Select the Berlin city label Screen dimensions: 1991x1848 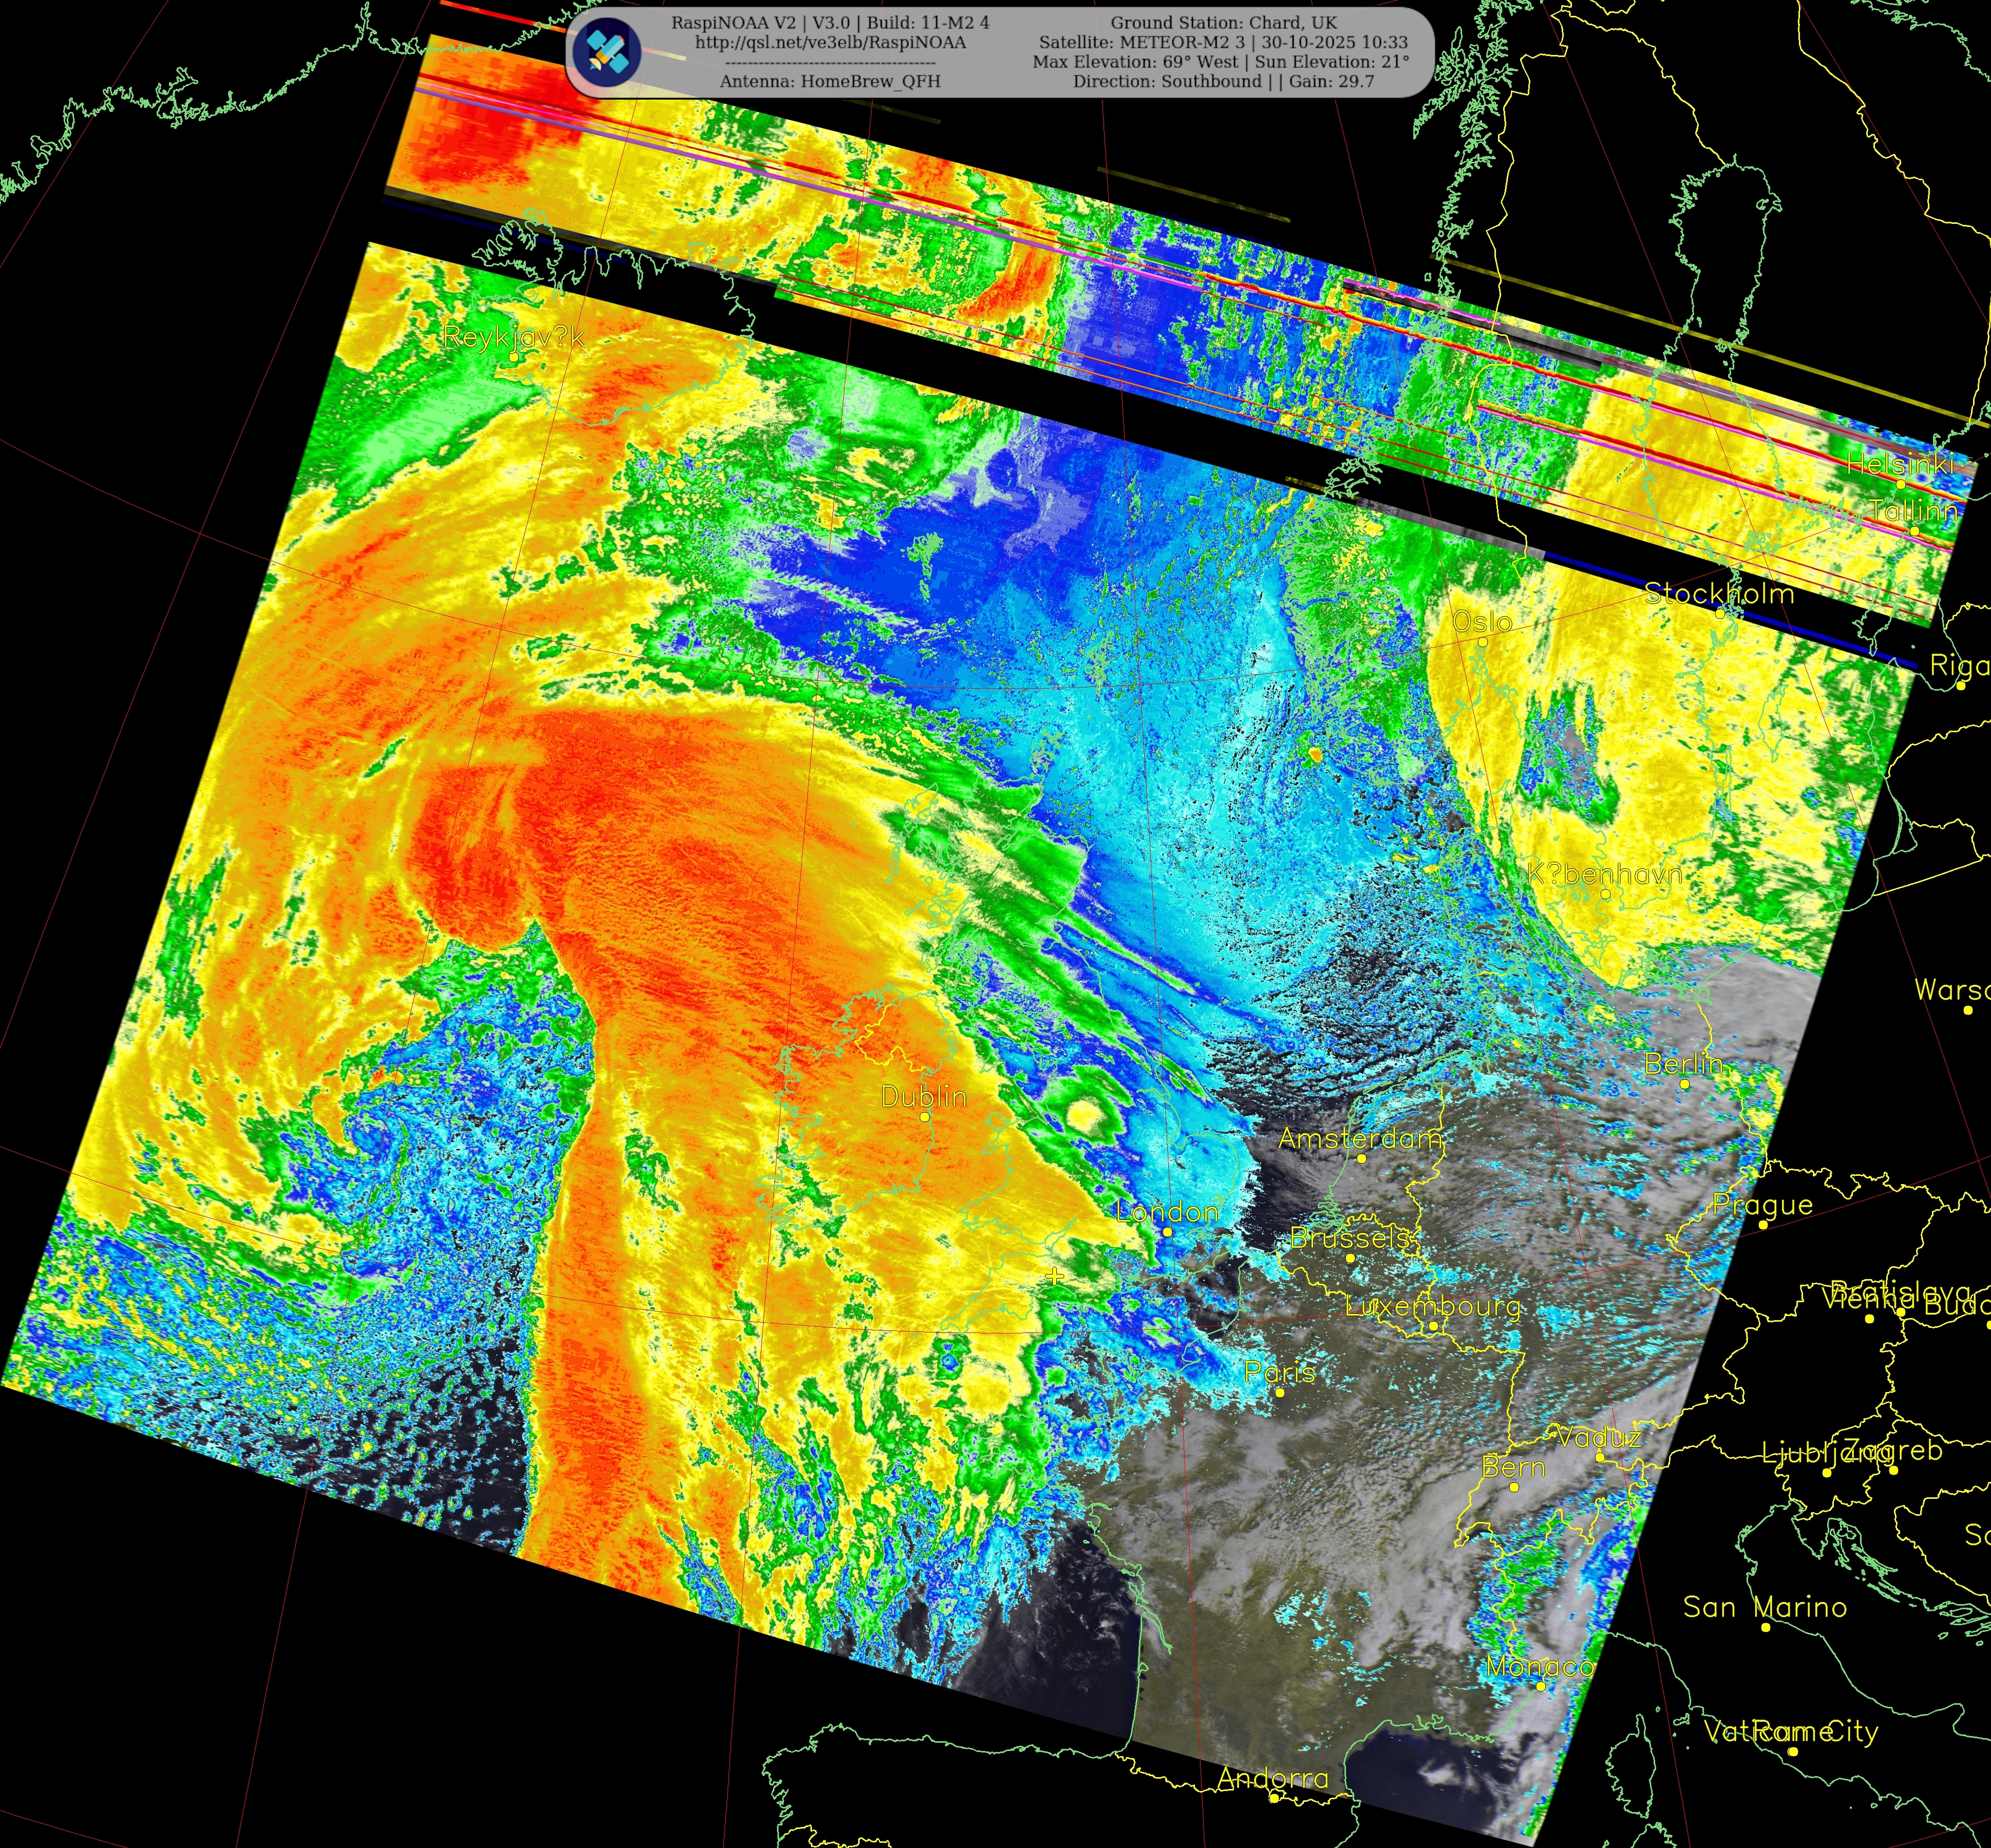[1684, 1064]
